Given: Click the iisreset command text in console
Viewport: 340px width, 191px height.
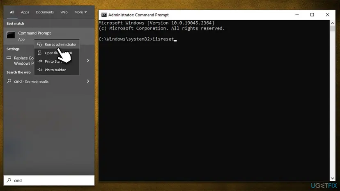Looking at the screenshot, I should (x=163, y=39).
